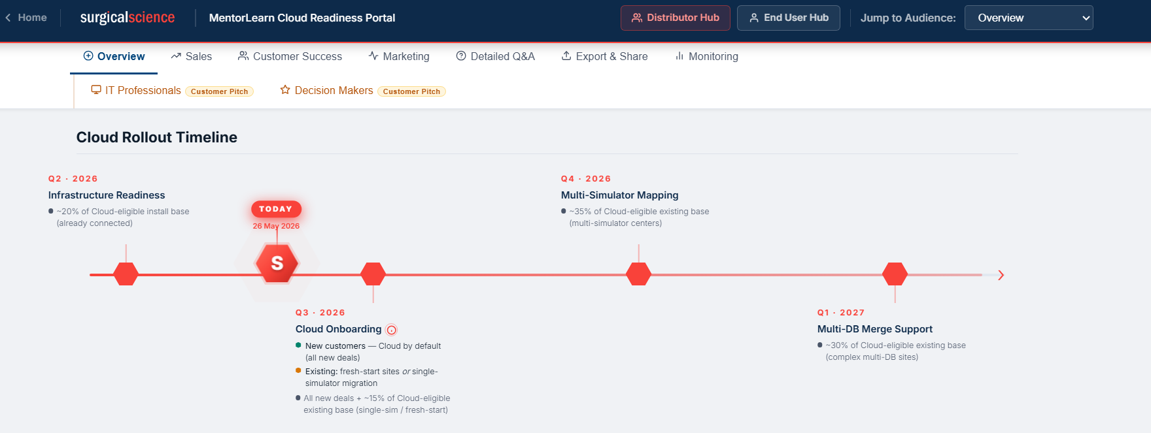The height and width of the screenshot is (433, 1151).
Task: Switch to the Sales tab
Action: pyautogui.click(x=191, y=56)
